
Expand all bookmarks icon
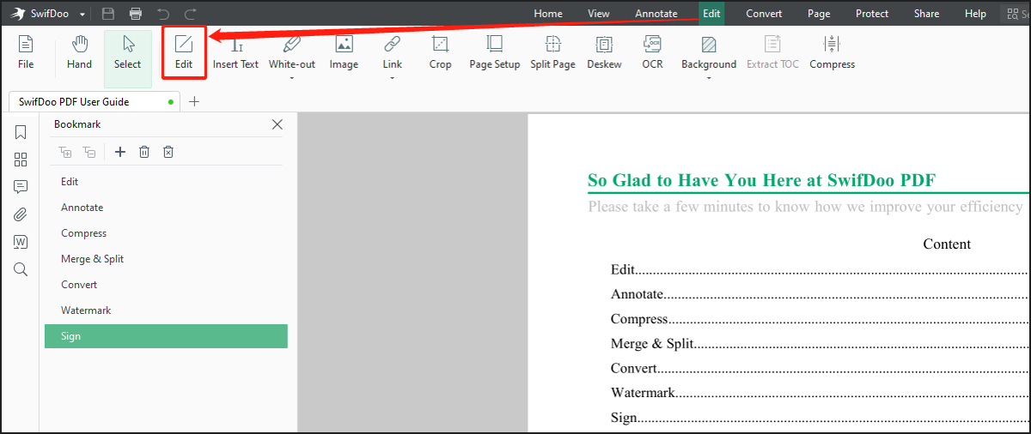tap(64, 153)
